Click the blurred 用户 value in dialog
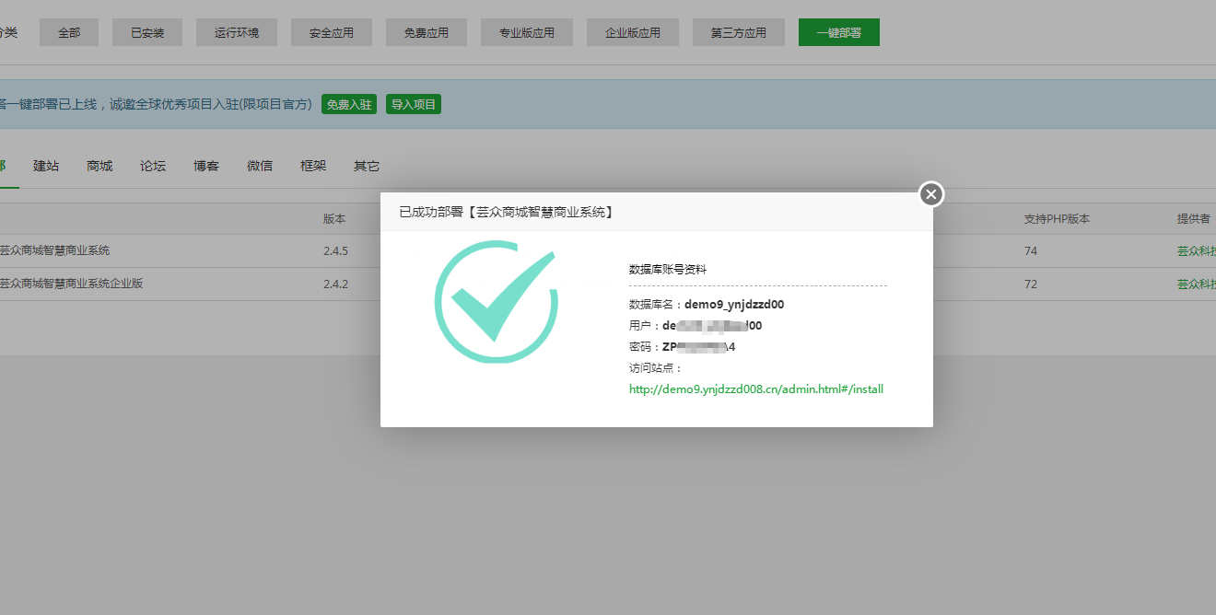Viewport: 1216px width, 615px height. pyautogui.click(x=712, y=326)
